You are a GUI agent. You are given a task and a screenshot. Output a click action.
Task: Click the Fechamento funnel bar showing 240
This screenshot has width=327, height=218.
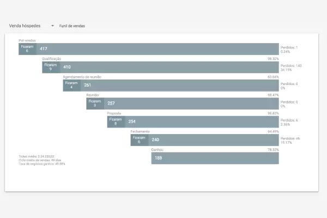click(213, 140)
